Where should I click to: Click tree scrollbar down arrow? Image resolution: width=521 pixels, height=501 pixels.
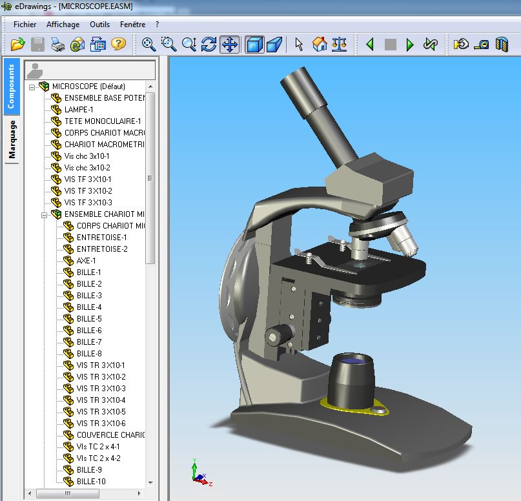point(150,482)
